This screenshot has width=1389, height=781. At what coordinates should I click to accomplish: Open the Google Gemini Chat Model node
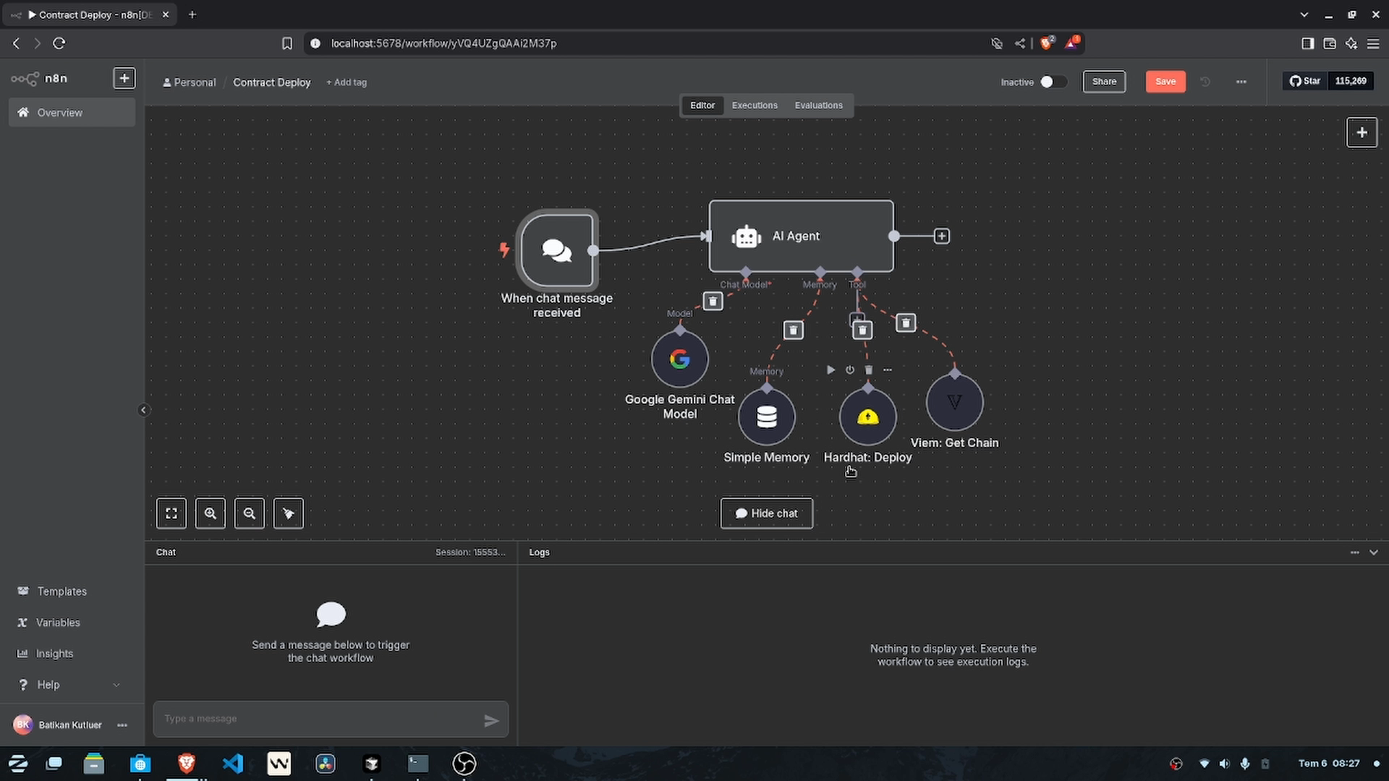[x=679, y=359]
